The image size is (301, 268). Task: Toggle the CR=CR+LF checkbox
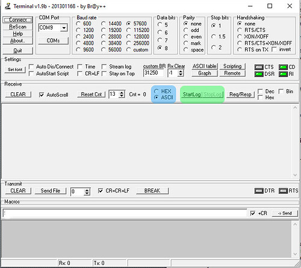tap(101, 191)
